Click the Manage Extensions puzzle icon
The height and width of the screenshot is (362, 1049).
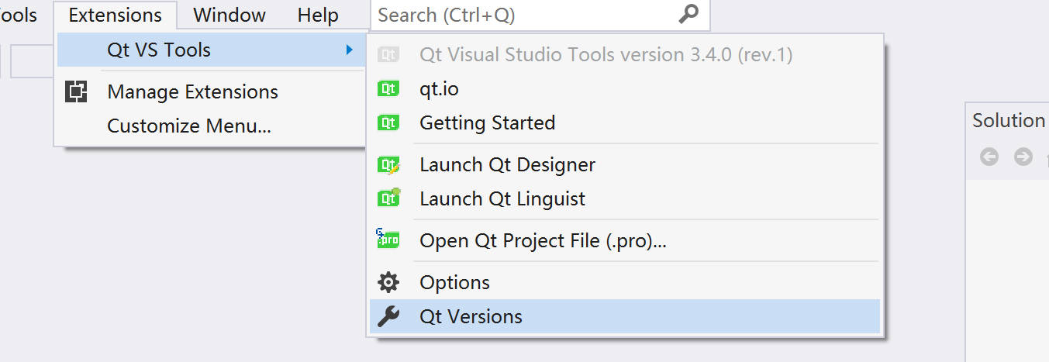pos(76,91)
